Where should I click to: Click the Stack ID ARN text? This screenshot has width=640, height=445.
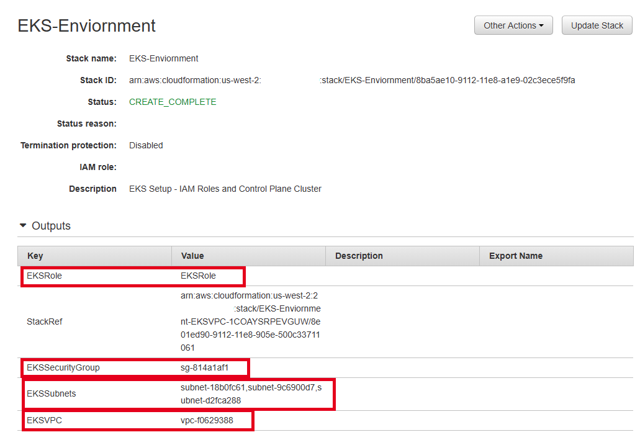tap(351, 80)
